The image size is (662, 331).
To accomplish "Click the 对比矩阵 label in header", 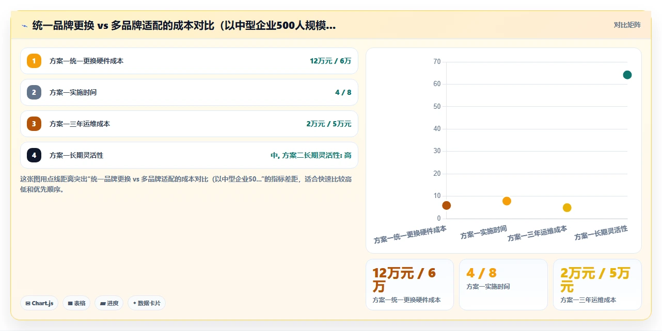I will pos(627,25).
